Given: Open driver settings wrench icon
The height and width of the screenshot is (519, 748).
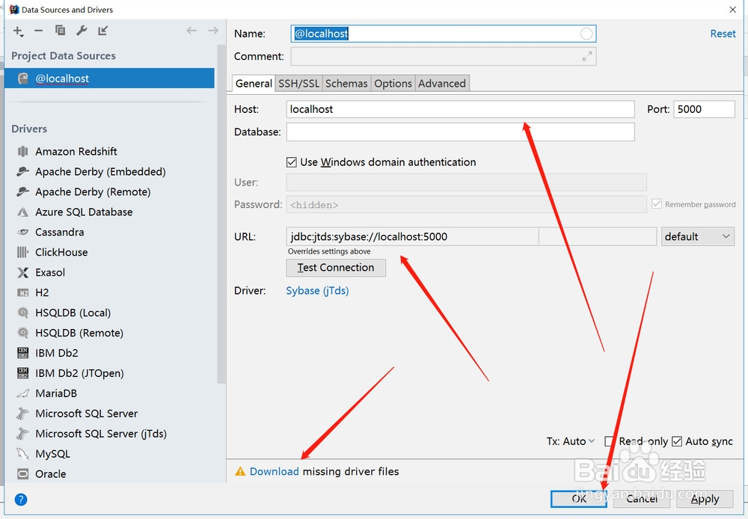Looking at the screenshot, I should (82, 31).
